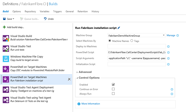The height and width of the screenshot is (112, 186).
Task: Open the Save dropdown arrow
Action: click(x=13, y=19)
